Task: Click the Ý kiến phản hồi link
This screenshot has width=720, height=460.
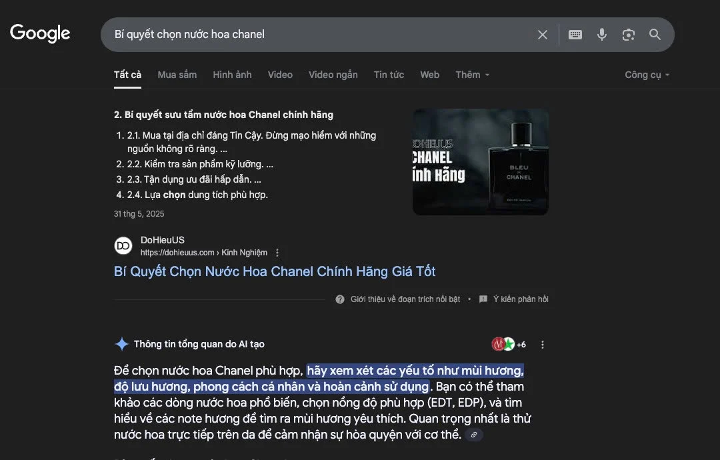Action: click(x=521, y=299)
